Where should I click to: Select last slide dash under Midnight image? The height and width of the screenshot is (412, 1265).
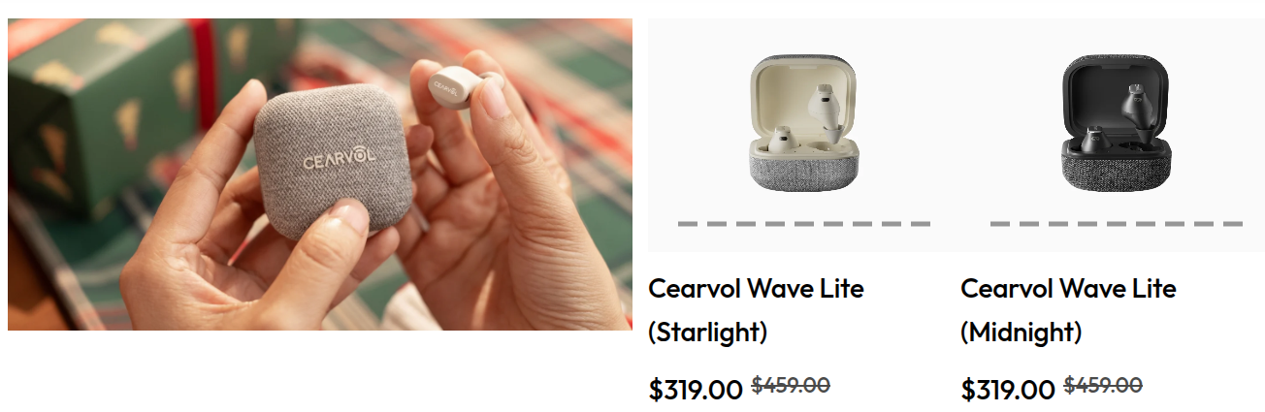coord(1233,224)
